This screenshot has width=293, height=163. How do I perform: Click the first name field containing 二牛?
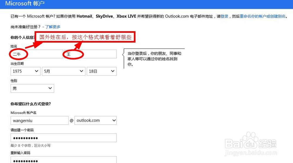tap(37, 54)
